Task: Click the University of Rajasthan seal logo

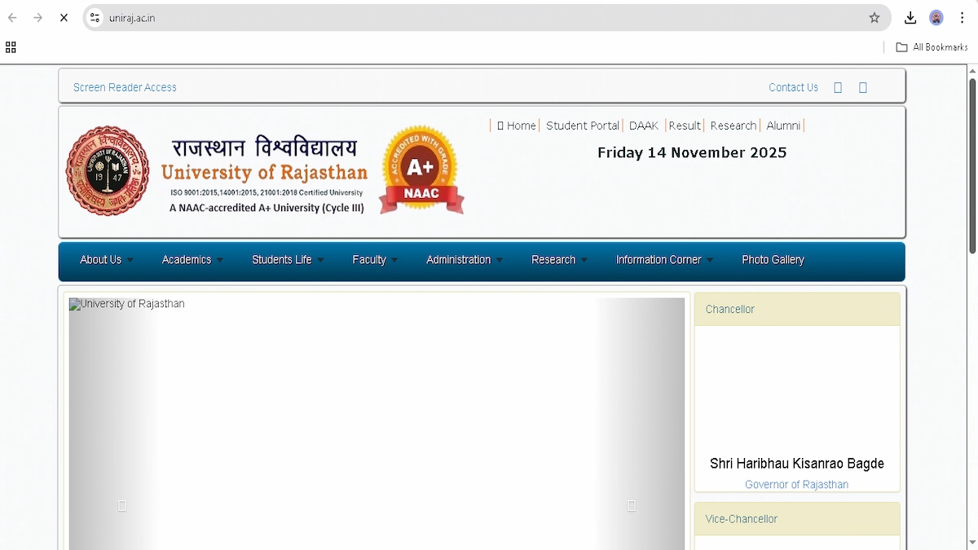Action: 108,170
